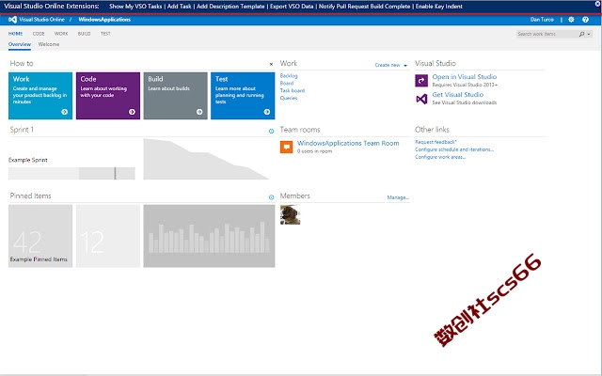Click Dan Turco user name
This screenshot has width=602, height=376.
(542, 20)
